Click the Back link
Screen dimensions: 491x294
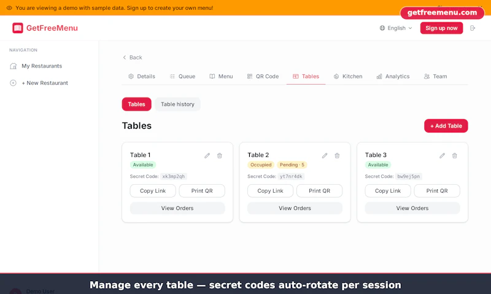[x=132, y=57]
